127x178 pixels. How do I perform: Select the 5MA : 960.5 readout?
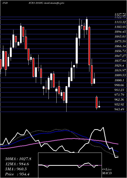(16, 169)
